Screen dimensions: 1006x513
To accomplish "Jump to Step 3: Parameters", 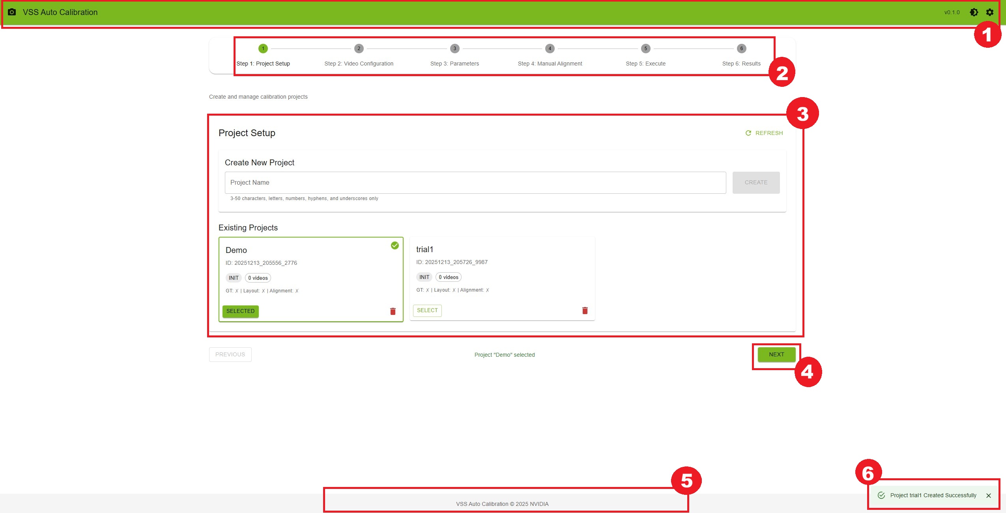I will pos(454,49).
